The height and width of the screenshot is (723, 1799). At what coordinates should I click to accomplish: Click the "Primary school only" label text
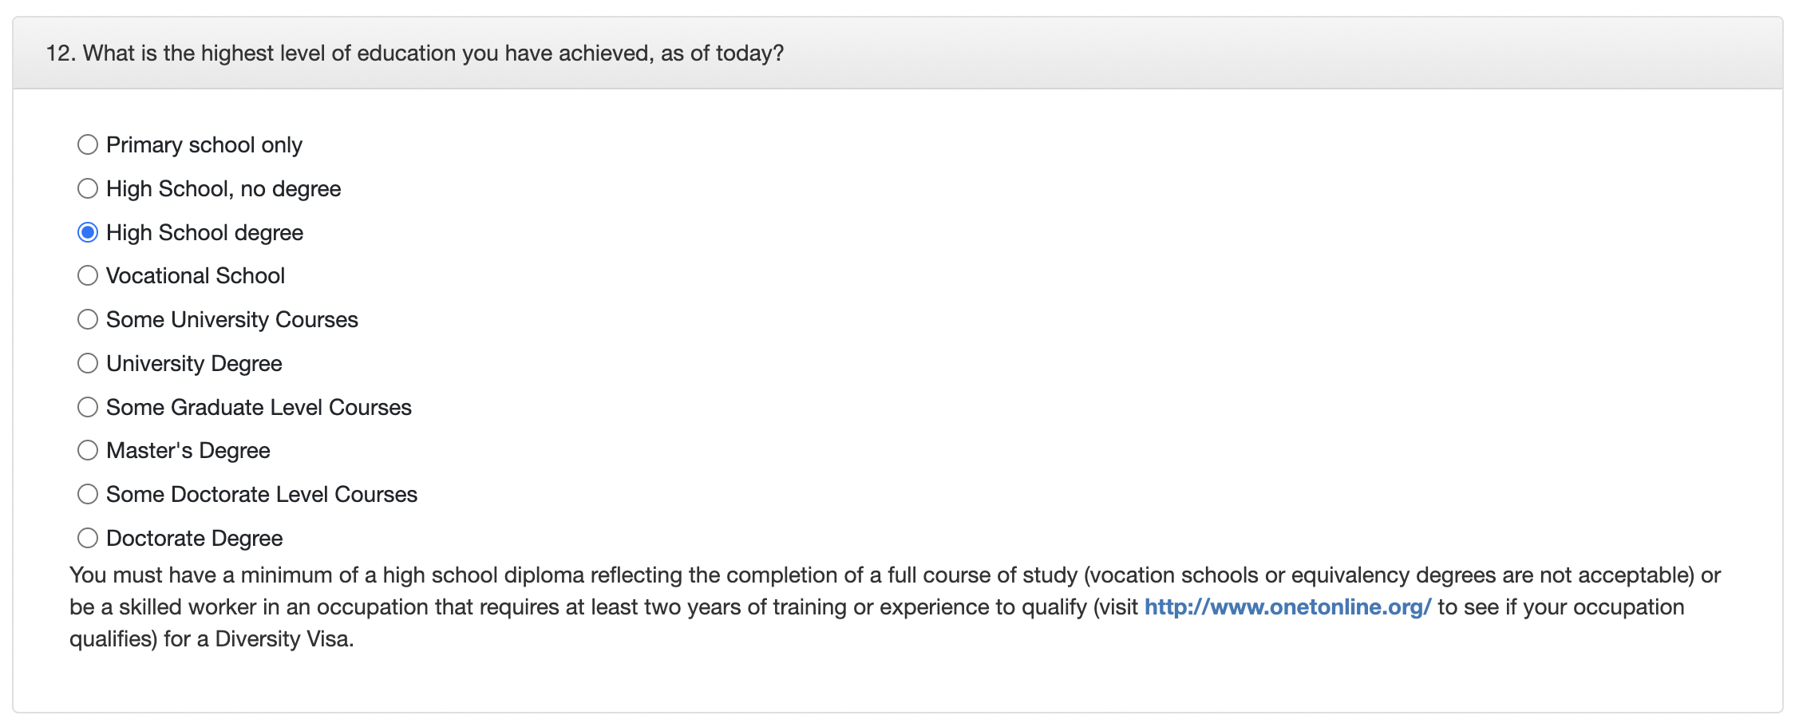point(204,145)
